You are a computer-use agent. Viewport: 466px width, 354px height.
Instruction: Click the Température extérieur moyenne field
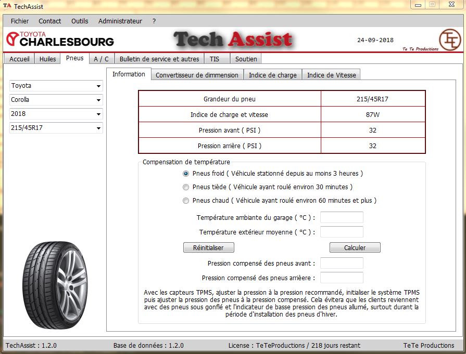[x=342, y=232]
